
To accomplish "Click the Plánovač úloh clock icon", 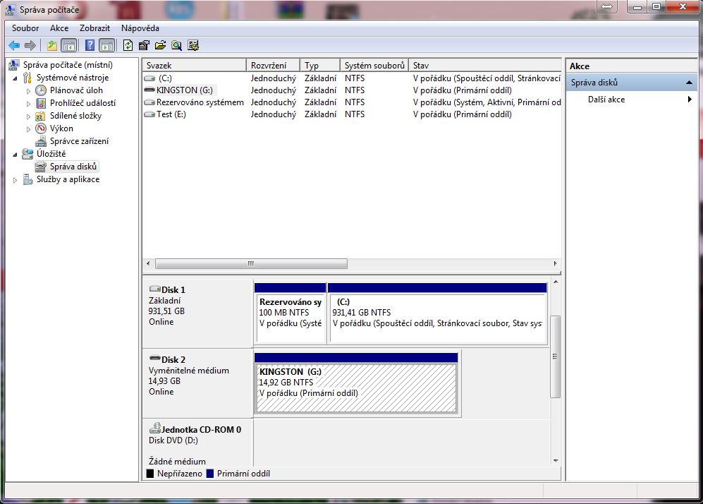I will (x=41, y=90).
